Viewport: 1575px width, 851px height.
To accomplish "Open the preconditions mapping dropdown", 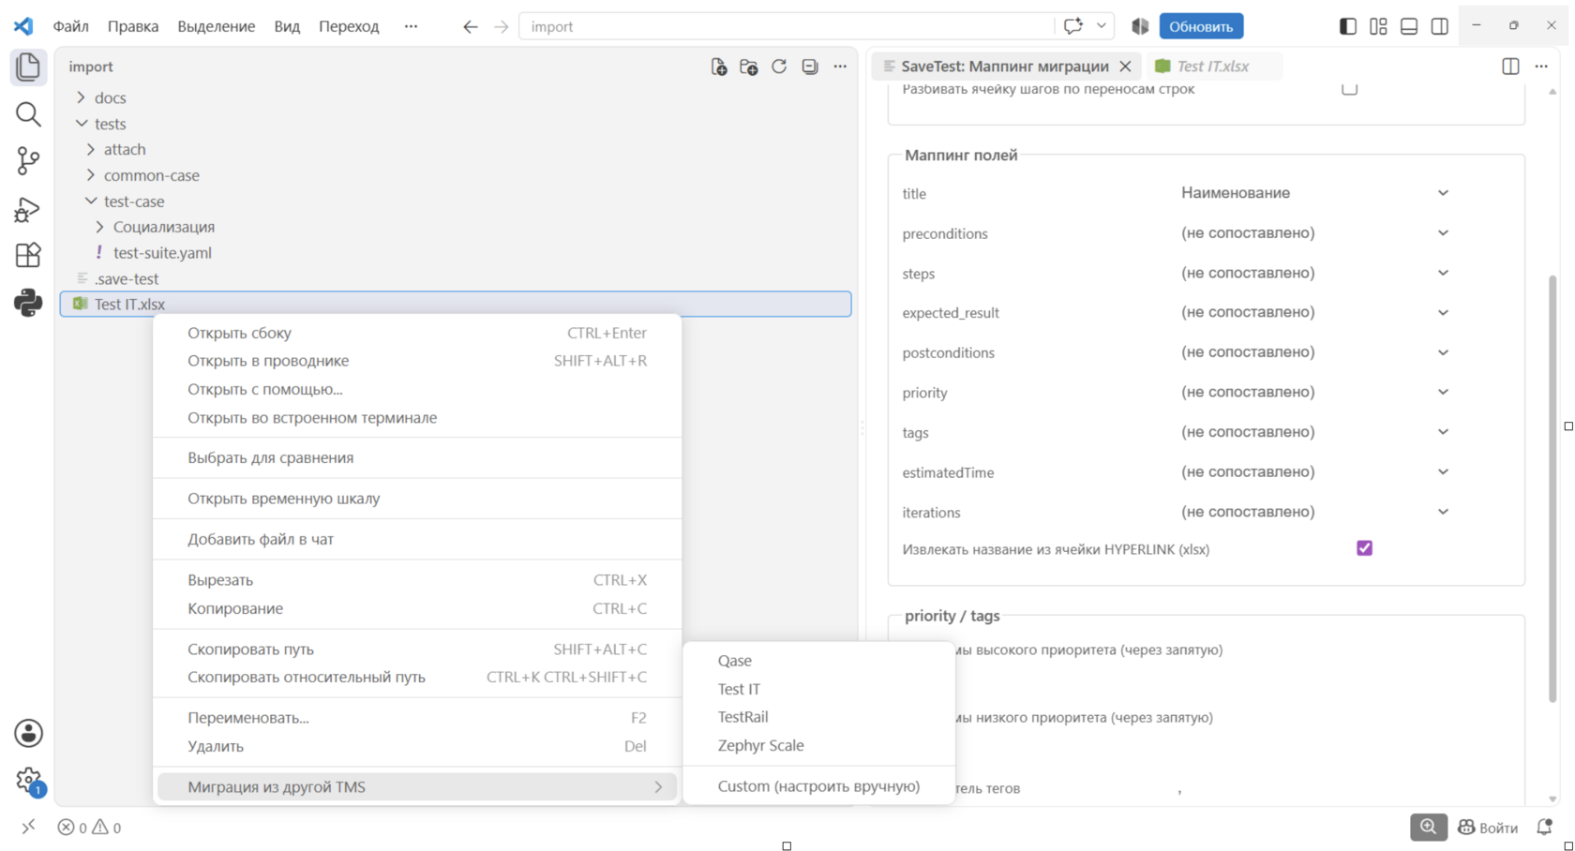I will (1314, 232).
